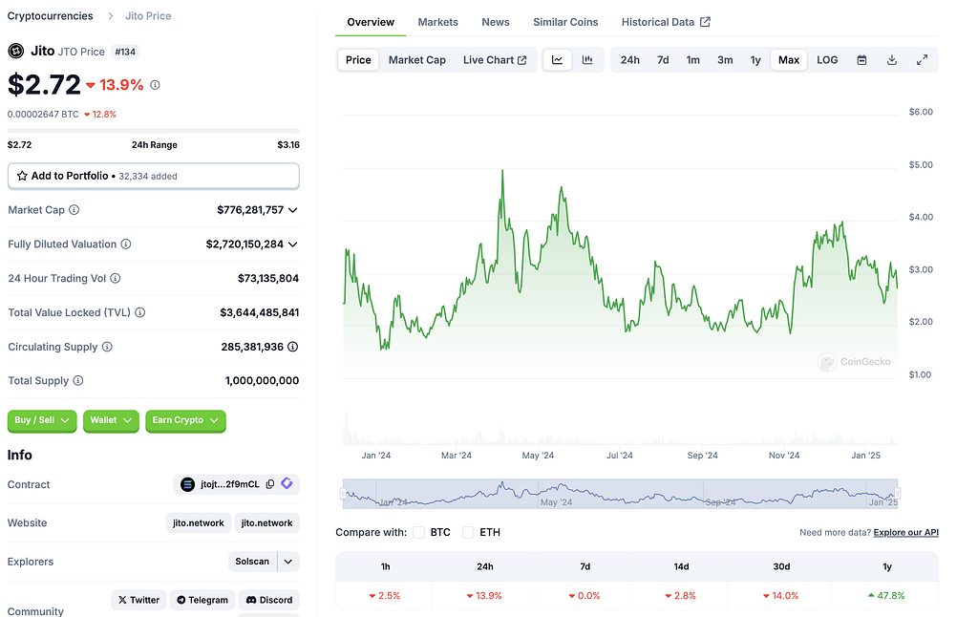Click the Circulating Supply verification info icon
The height and width of the screenshot is (617, 978).
[x=293, y=347]
